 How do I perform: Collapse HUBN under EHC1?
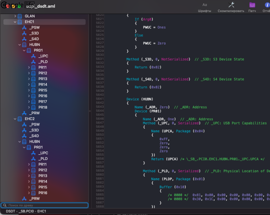20,45
